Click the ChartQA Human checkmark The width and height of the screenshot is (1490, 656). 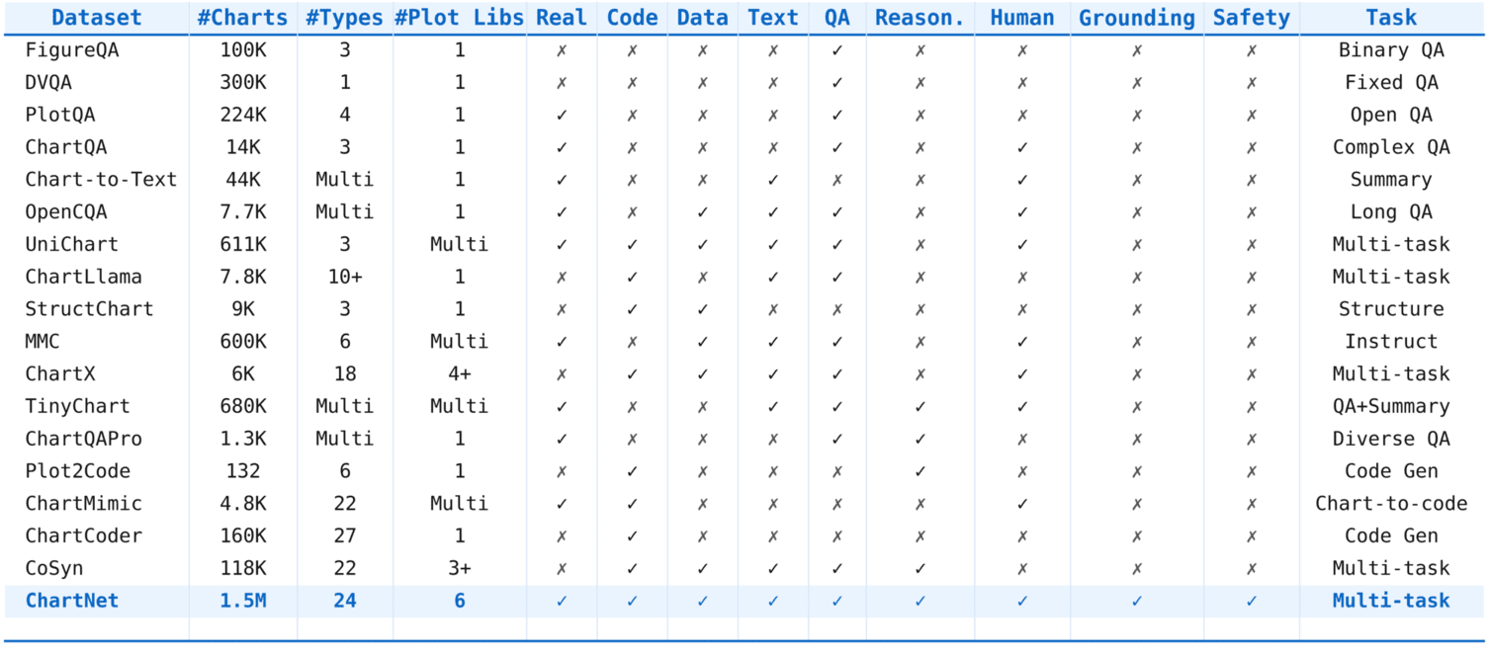[1022, 147]
